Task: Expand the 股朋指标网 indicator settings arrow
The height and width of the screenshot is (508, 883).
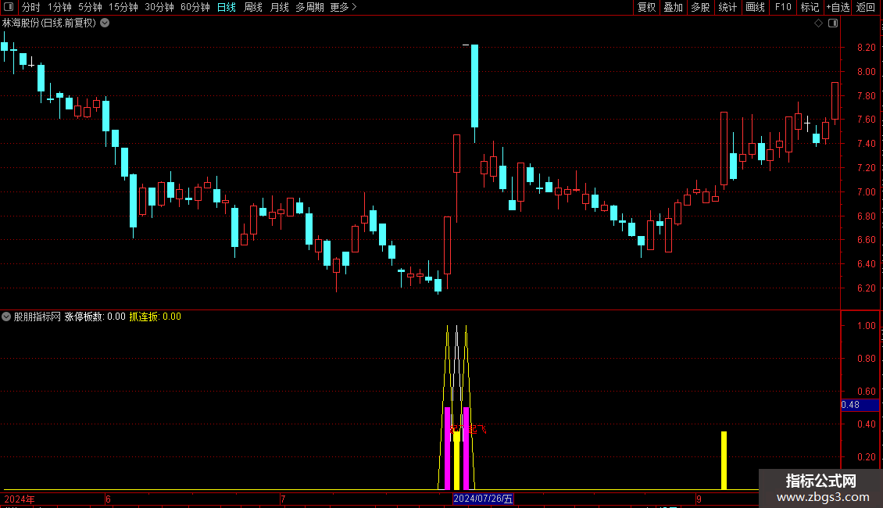Action: point(6,317)
